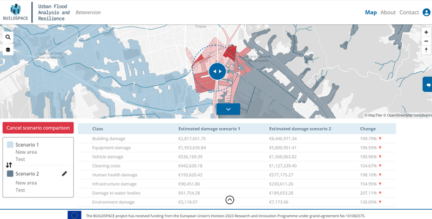Select the Infrastructure damage row label
432x219 pixels.
click(x=114, y=184)
